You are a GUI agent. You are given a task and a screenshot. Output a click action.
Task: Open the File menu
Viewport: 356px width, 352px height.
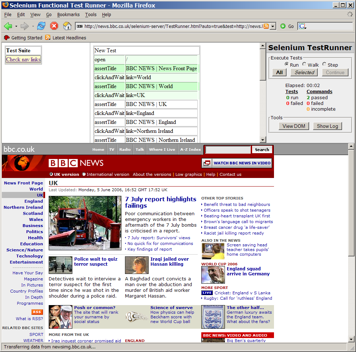pyautogui.click(x=8, y=15)
